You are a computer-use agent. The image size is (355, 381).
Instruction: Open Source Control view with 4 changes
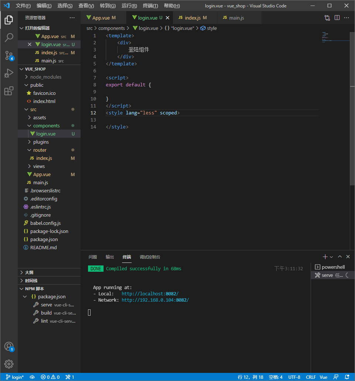(9, 55)
